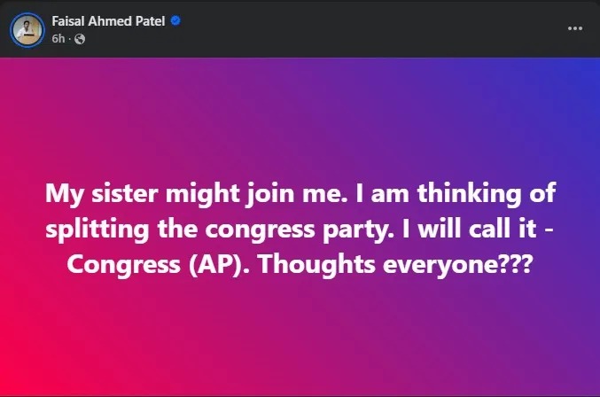Click the dot separator next to 6h
The image size is (600, 397).
(71, 39)
